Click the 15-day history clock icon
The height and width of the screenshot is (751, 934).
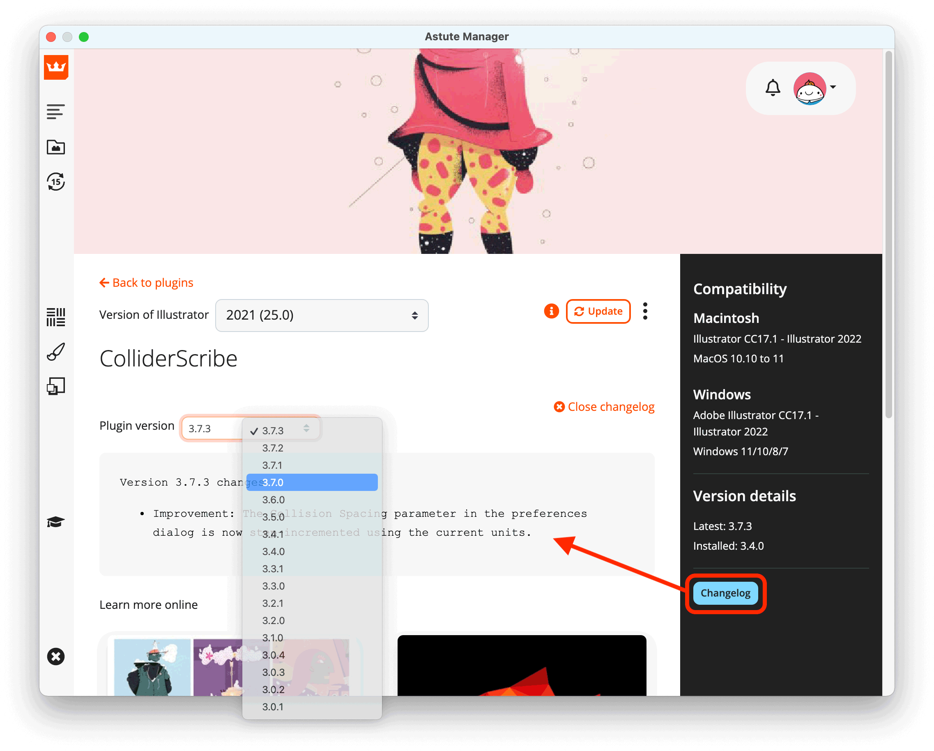(x=55, y=182)
